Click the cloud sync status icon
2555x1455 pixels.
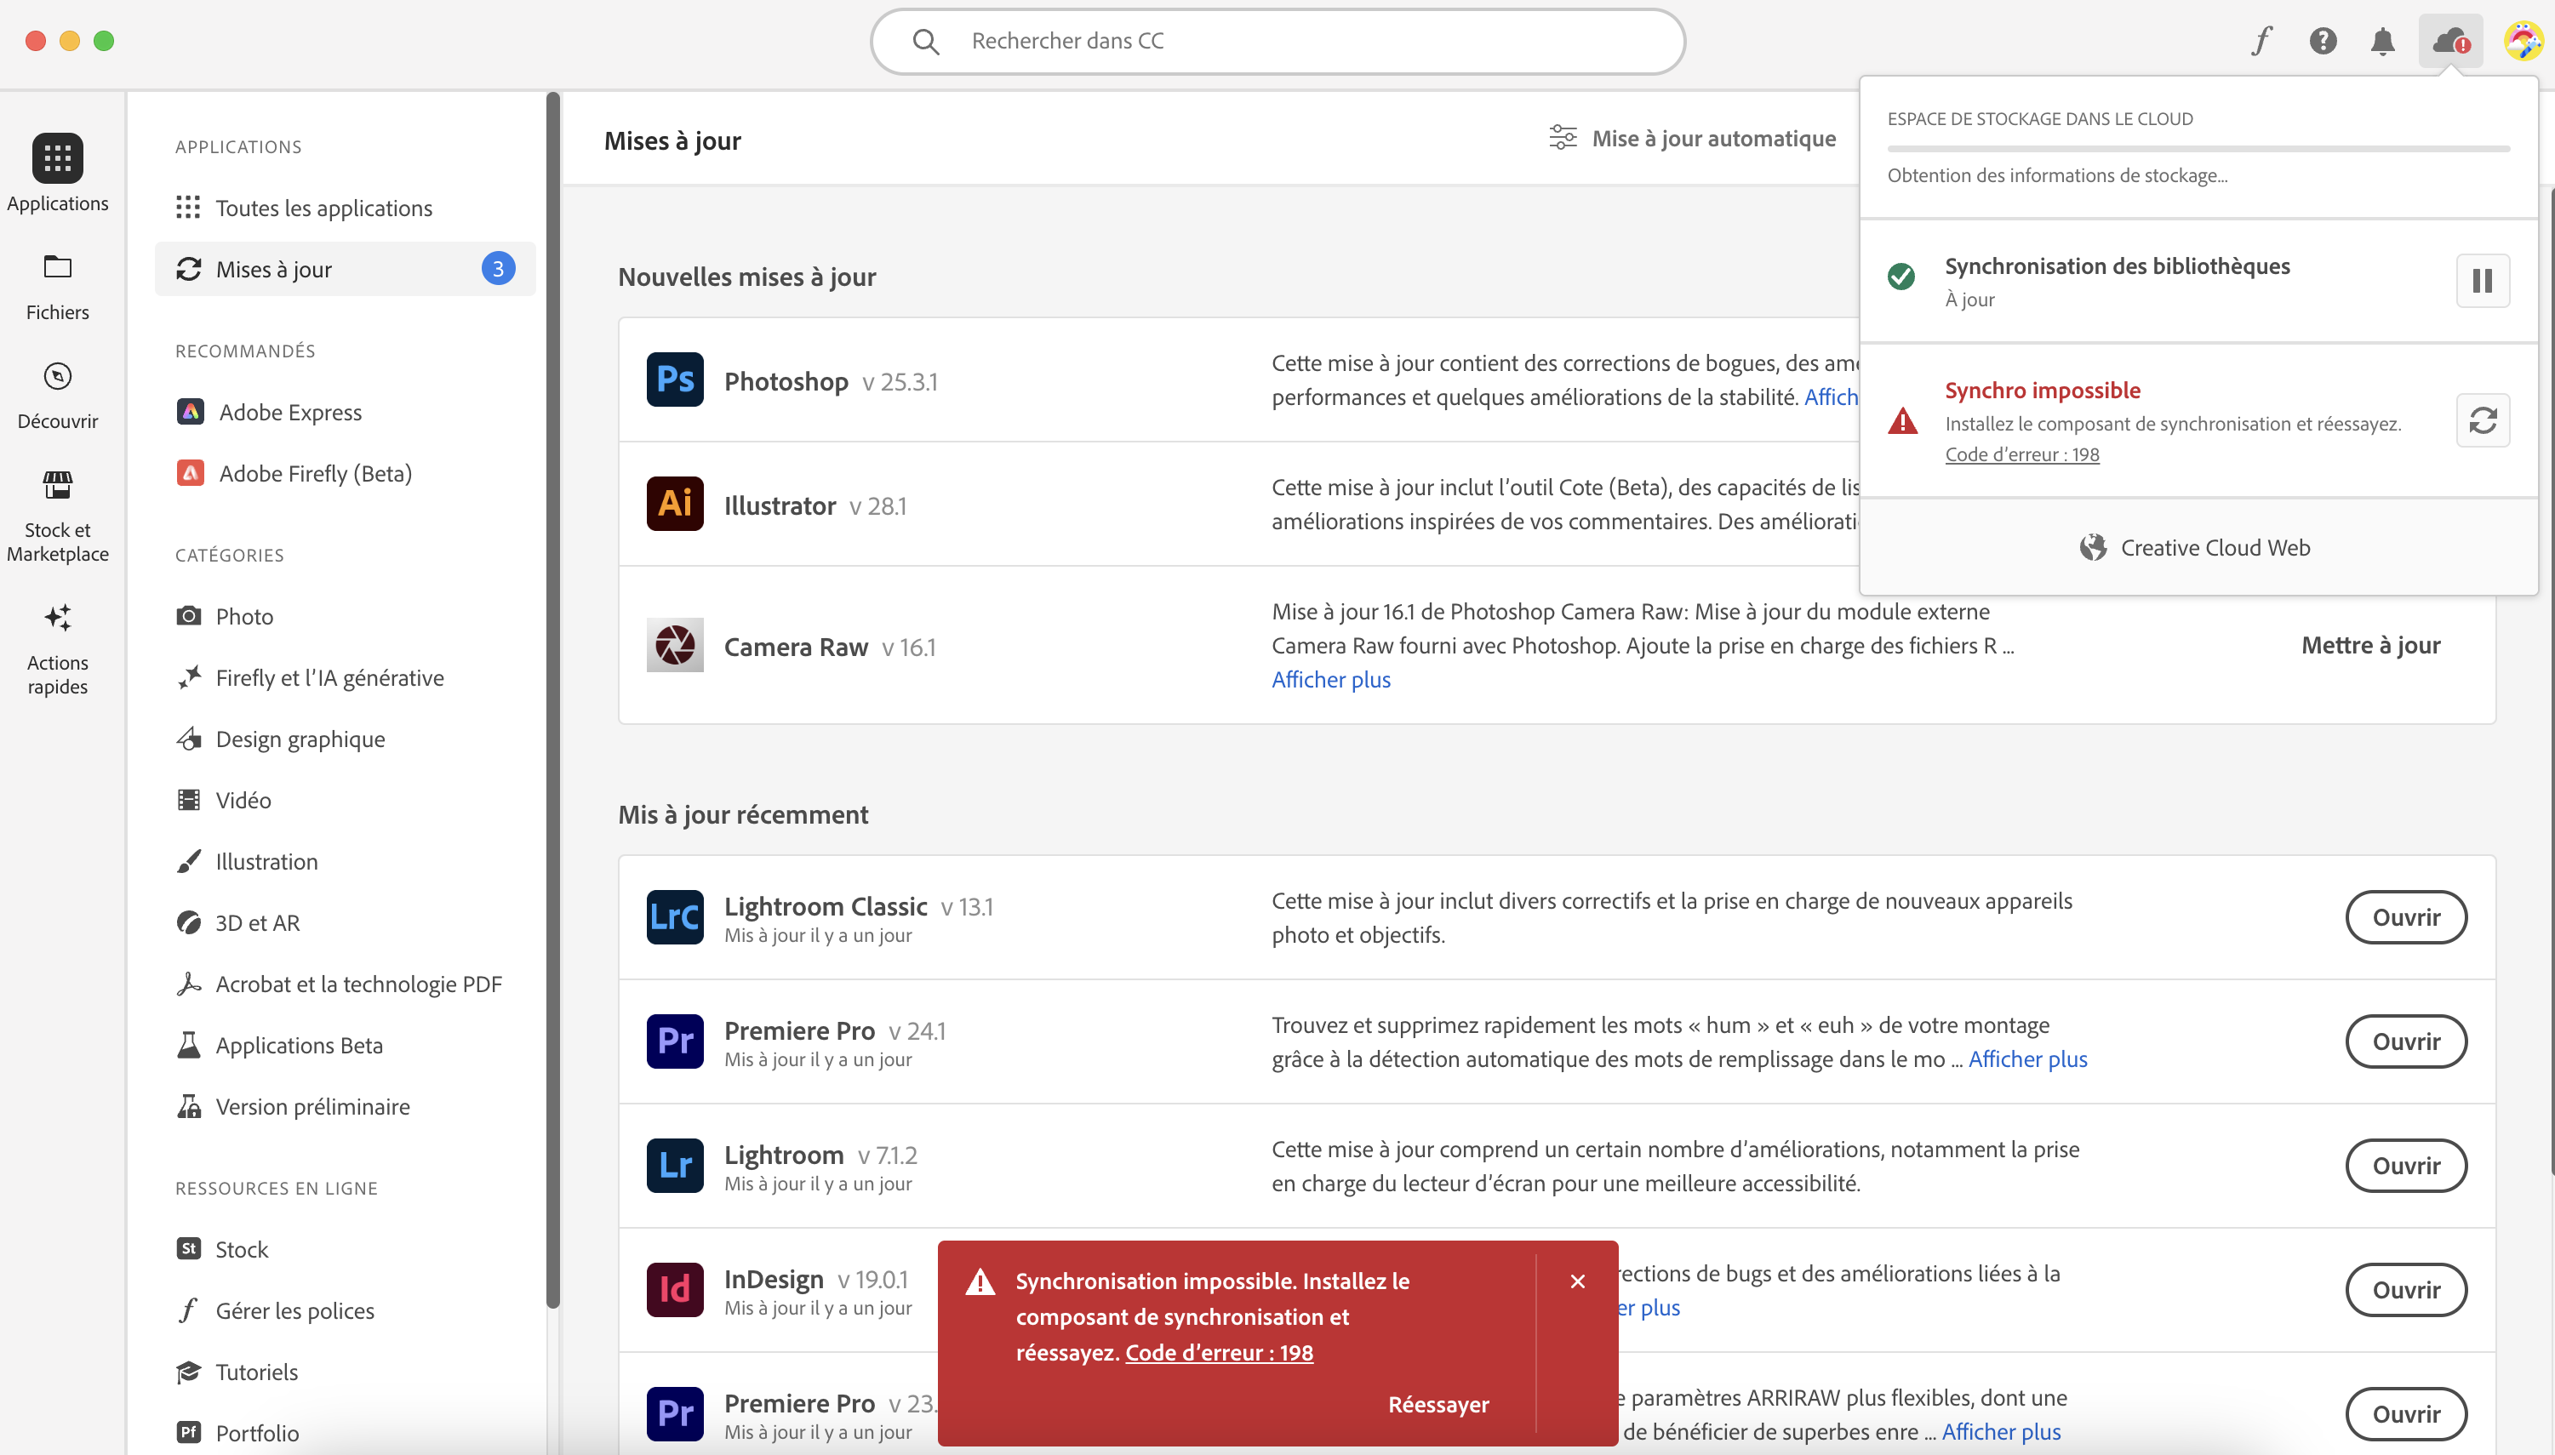[2450, 41]
